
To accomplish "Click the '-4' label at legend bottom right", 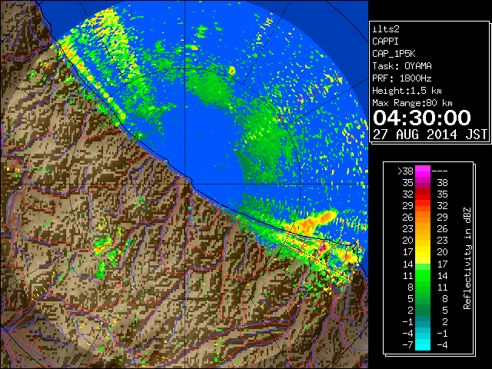I will tap(442, 345).
